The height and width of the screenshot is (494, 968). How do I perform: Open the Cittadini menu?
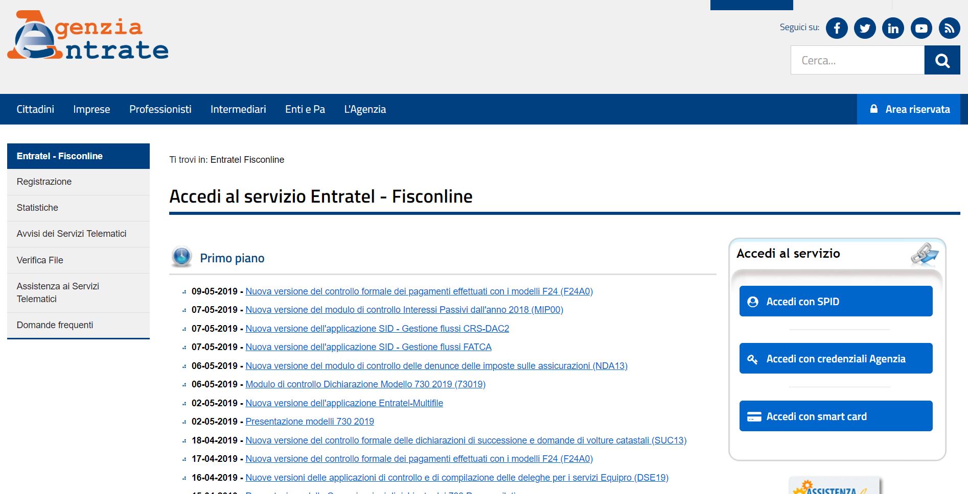pyautogui.click(x=35, y=109)
